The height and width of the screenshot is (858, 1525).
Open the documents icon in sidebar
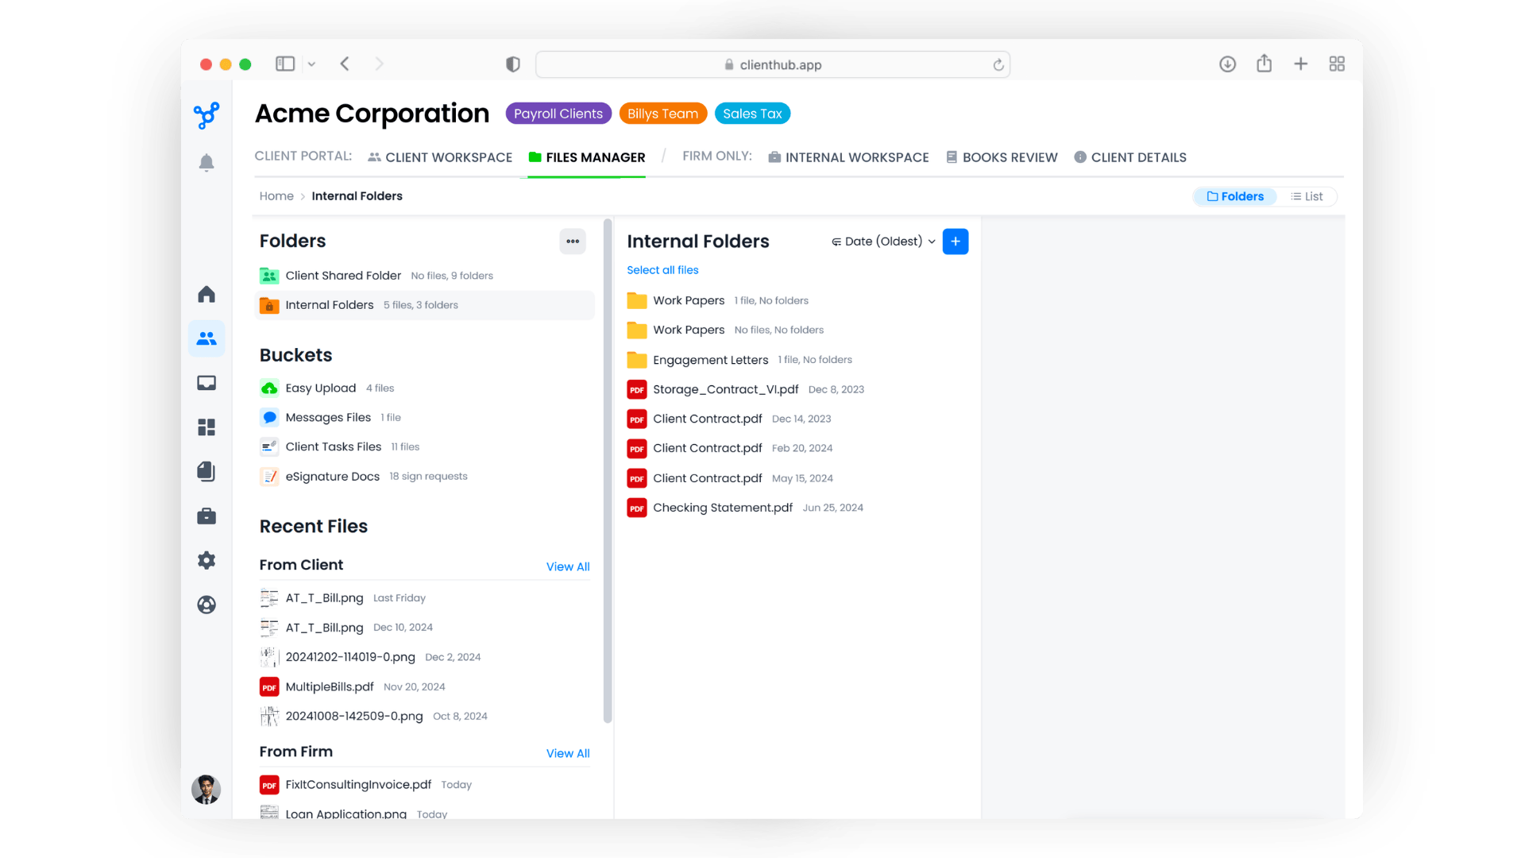[207, 471]
